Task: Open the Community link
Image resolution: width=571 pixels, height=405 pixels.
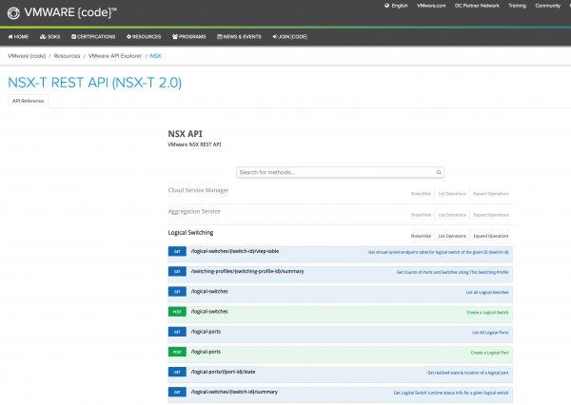Action: coord(548,6)
